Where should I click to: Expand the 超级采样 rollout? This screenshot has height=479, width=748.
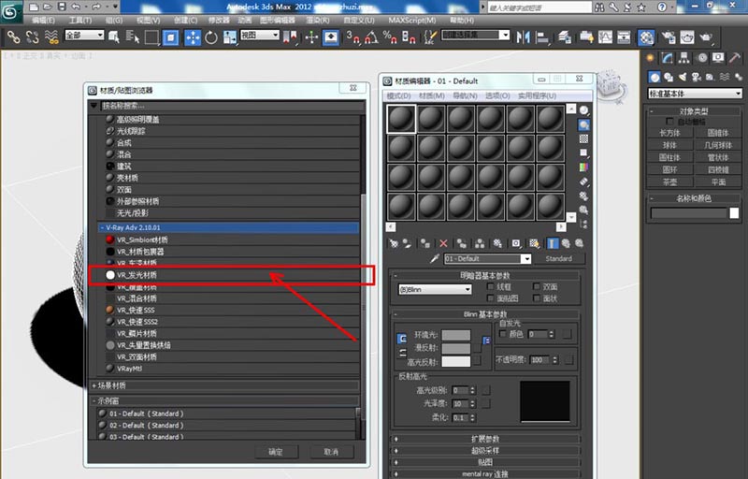point(485,450)
